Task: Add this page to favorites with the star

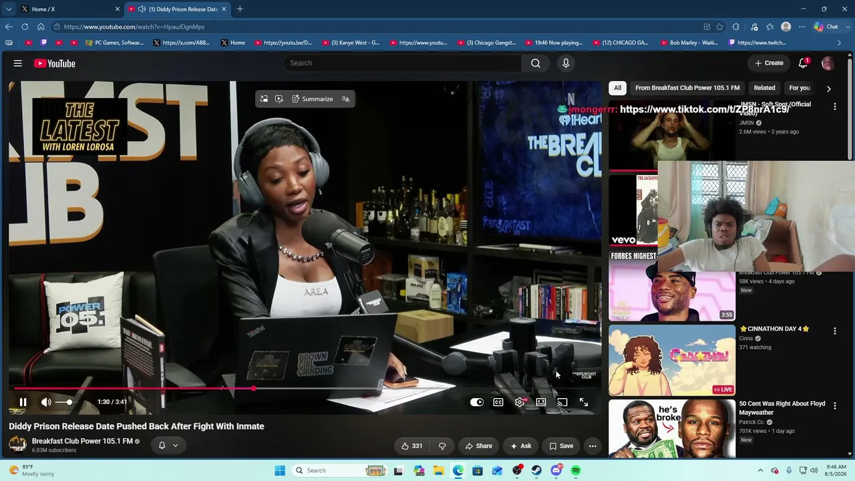Action: 719,27
